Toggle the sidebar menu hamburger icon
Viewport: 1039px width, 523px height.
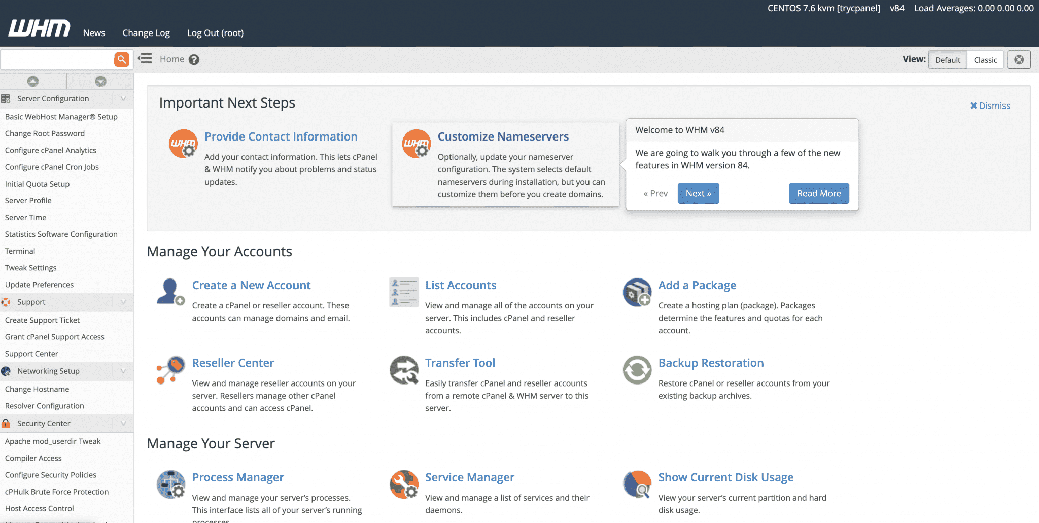(x=145, y=59)
